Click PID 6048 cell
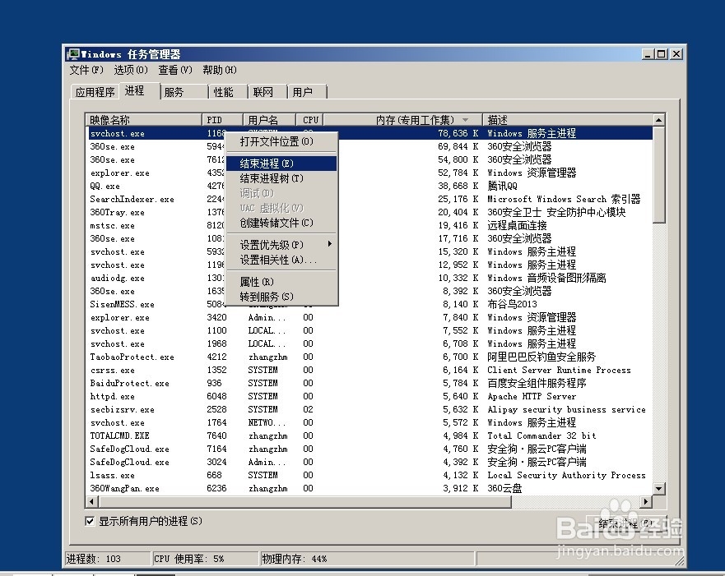The image size is (725, 576). [216, 396]
